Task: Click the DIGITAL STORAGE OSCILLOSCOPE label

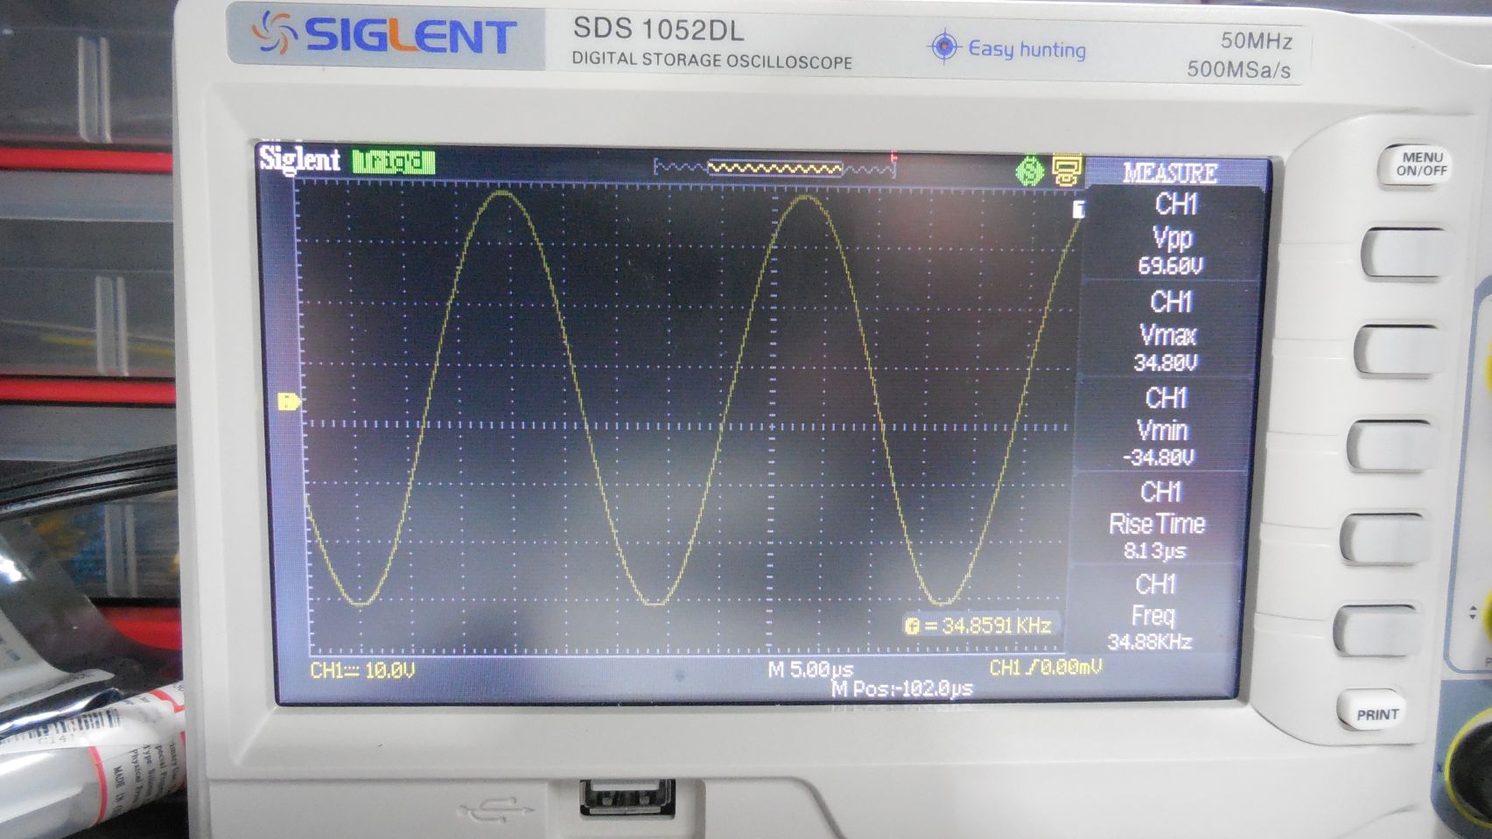Action: [x=711, y=61]
